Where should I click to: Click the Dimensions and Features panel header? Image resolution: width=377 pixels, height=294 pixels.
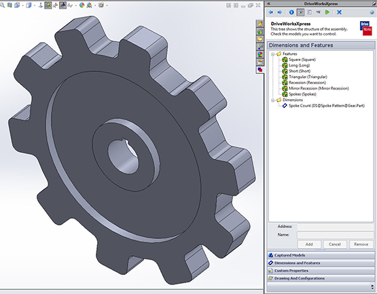point(321,45)
